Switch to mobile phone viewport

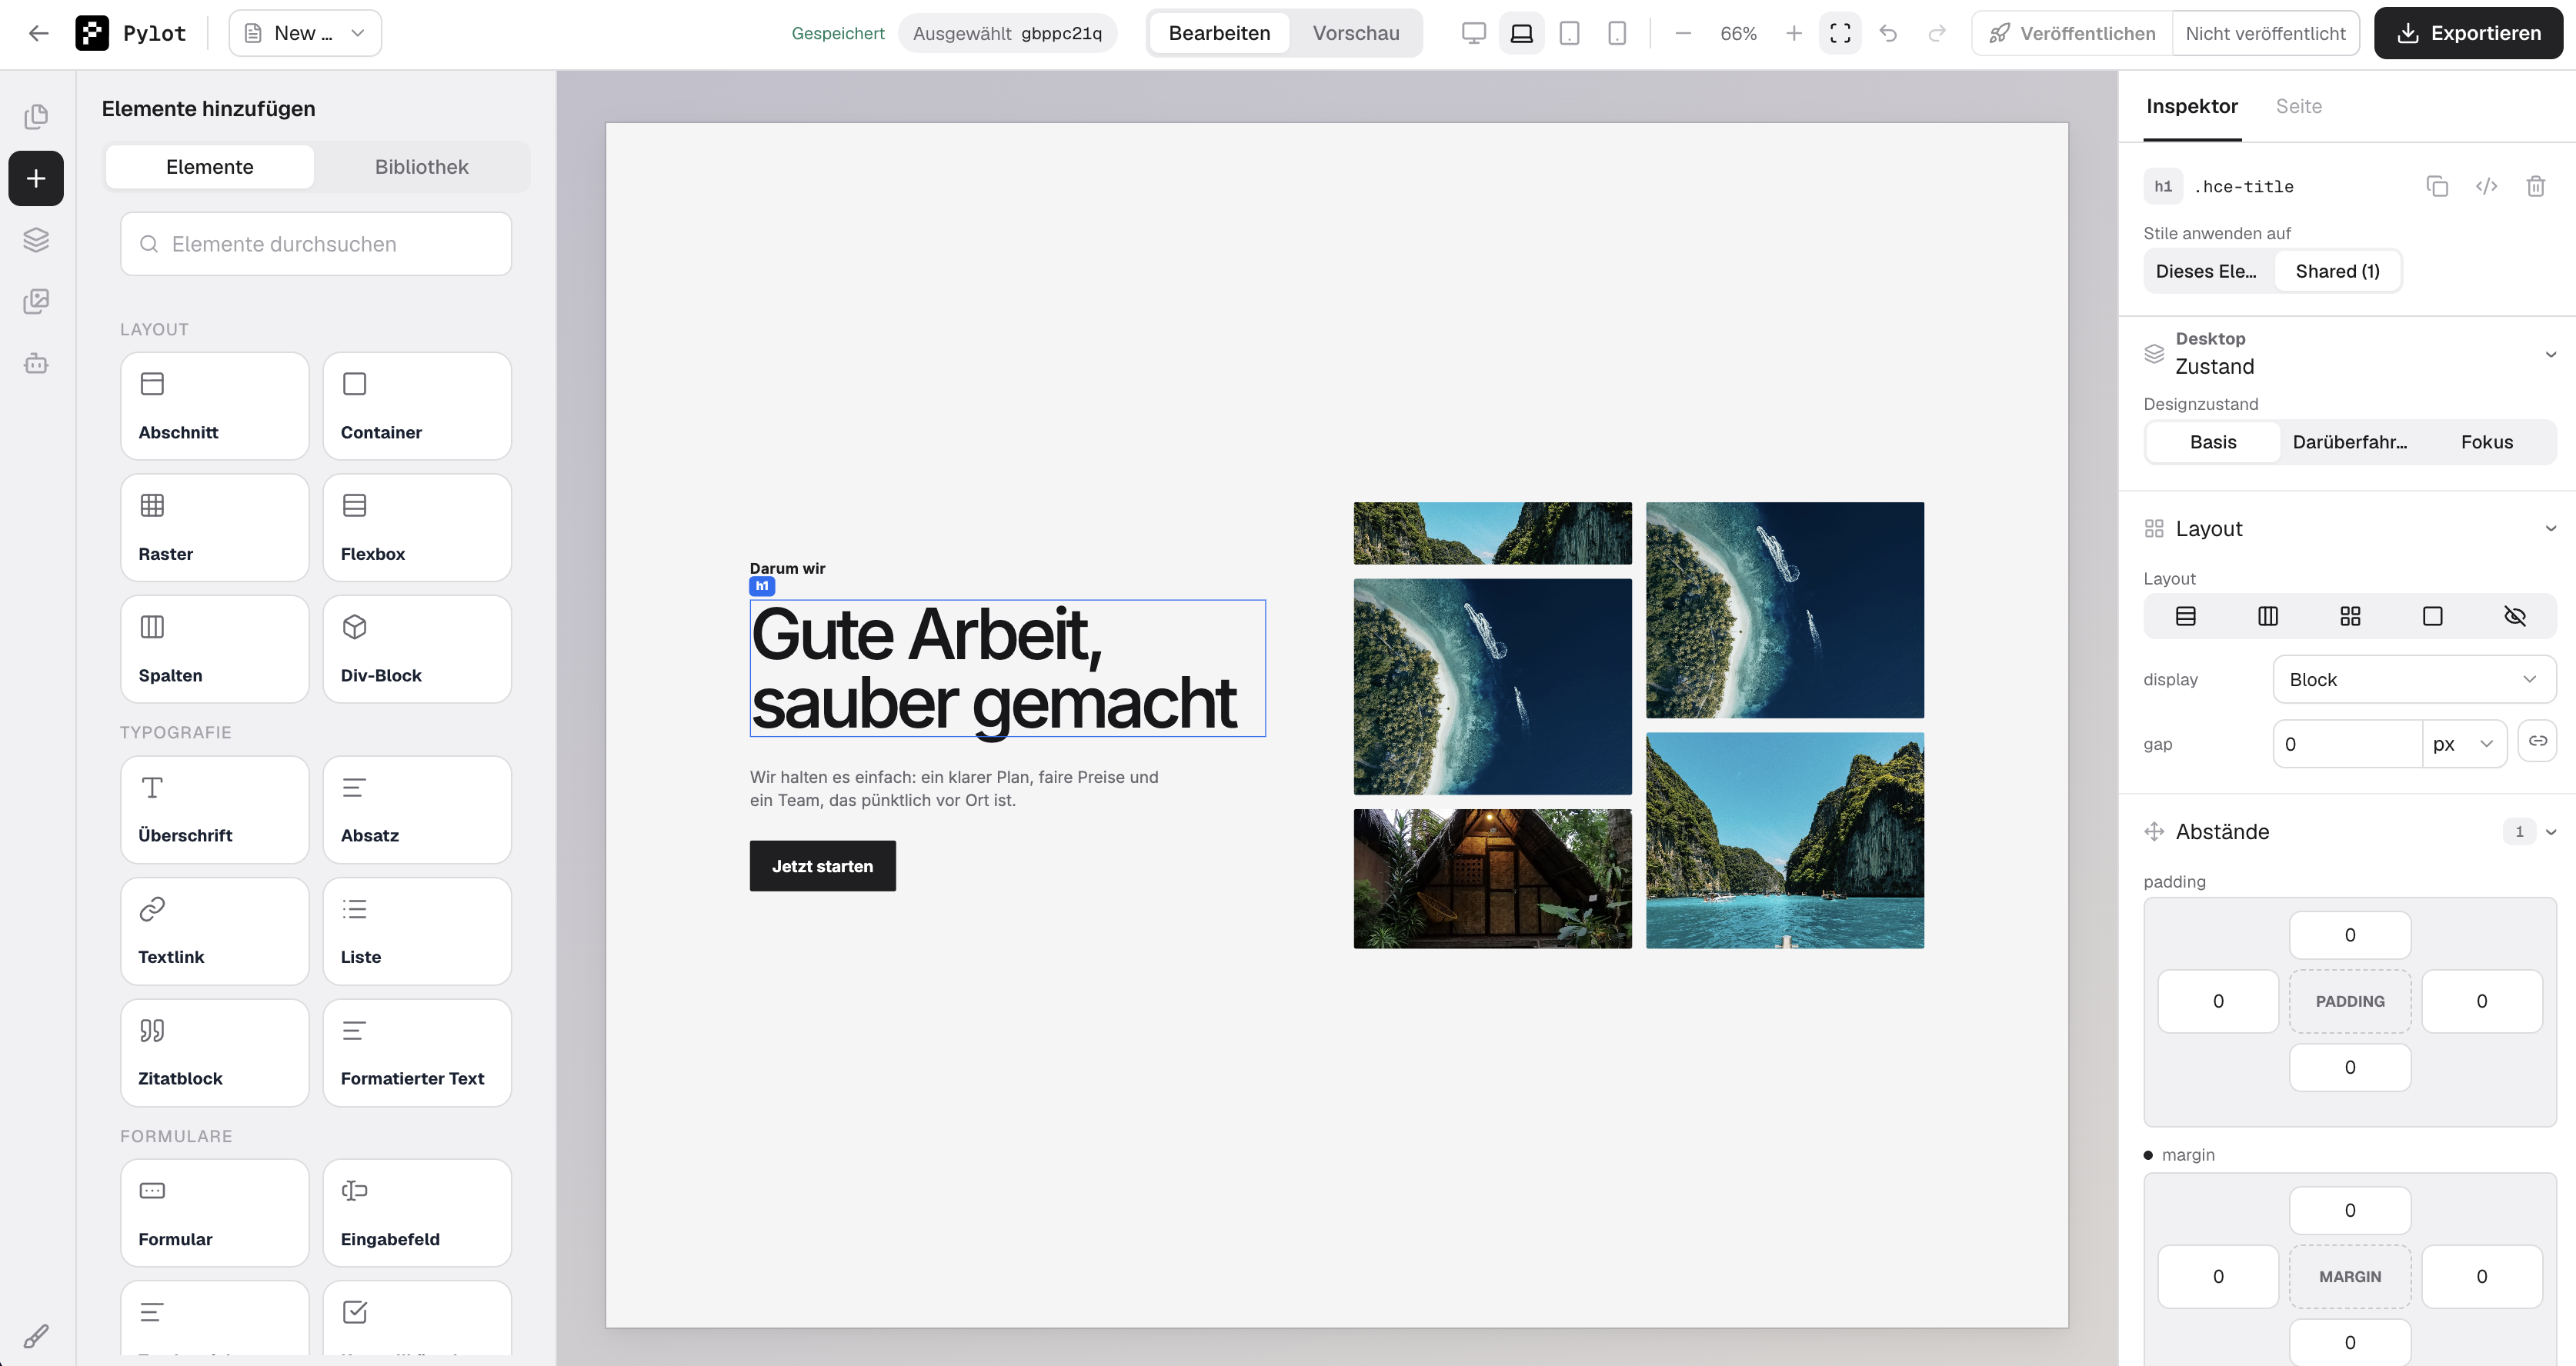click(1616, 33)
